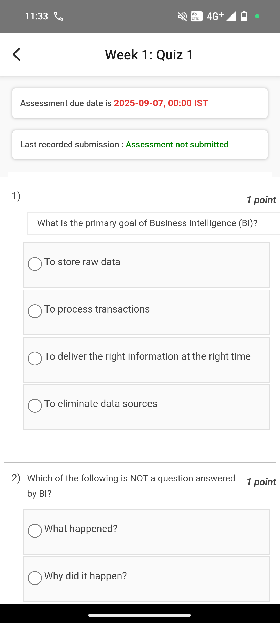
Task: Tap the 4G+ network indicator
Action: pos(215,16)
